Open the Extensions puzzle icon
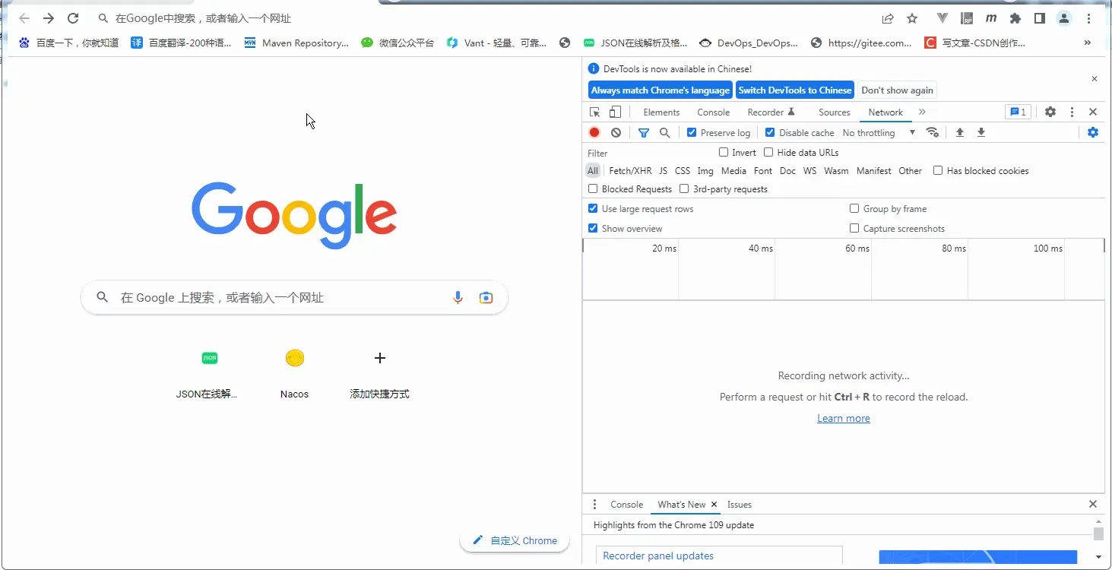1112x570 pixels. coord(1015,18)
